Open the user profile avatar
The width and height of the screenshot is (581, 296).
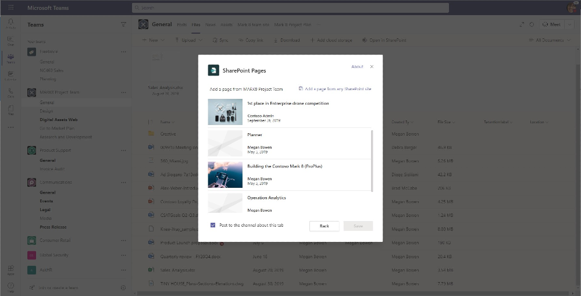572,8
